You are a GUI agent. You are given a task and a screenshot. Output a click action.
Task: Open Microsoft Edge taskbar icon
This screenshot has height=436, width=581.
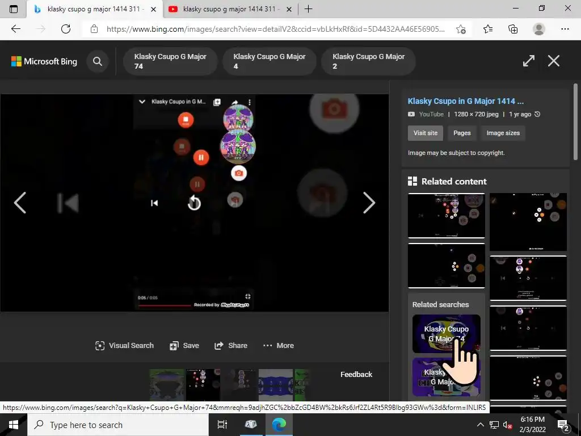[x=279, y=425]
